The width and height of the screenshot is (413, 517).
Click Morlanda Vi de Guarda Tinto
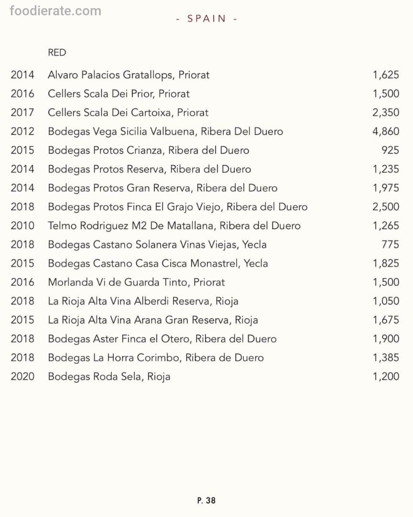click(136, 282)
